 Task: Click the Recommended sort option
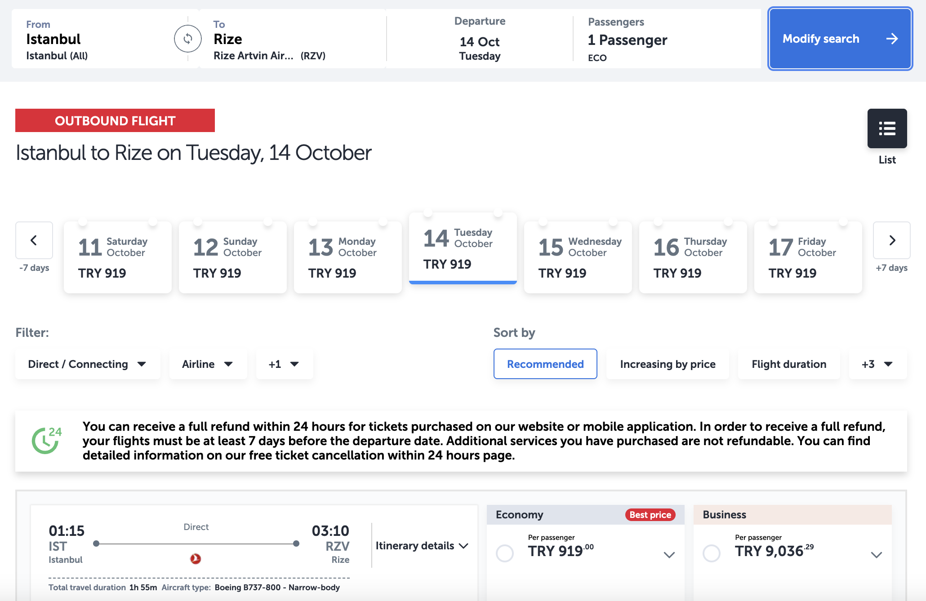pyautogui.click(x=545, y=364)
